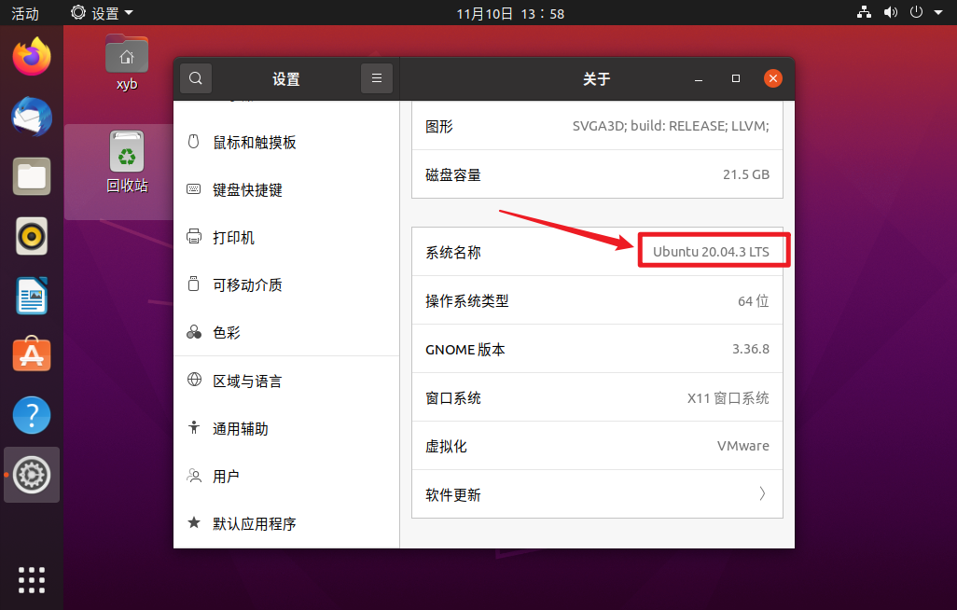Click the GNOME 版本 row label
The height and width of the screenshot is (610, 957).
click(x=465, y=349)
